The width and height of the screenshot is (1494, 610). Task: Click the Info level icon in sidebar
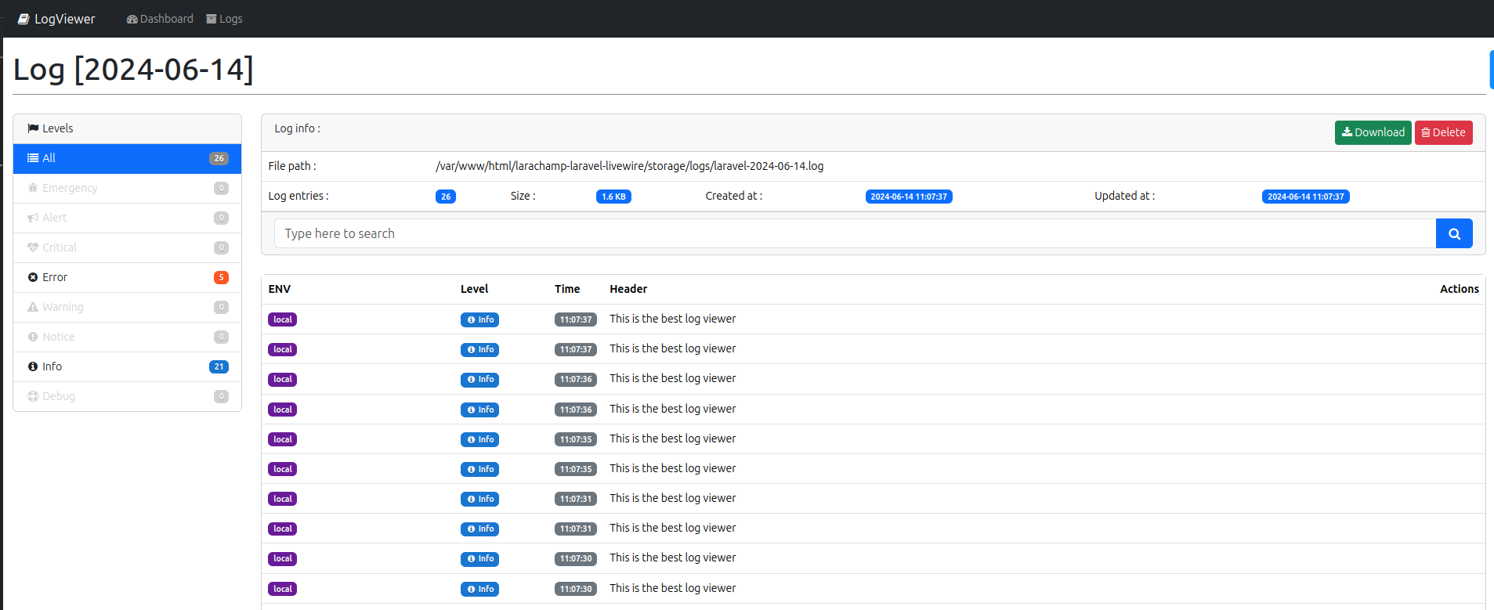(x=33, y=366)
